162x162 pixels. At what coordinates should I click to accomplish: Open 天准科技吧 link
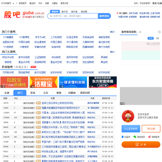pos(72,72)
